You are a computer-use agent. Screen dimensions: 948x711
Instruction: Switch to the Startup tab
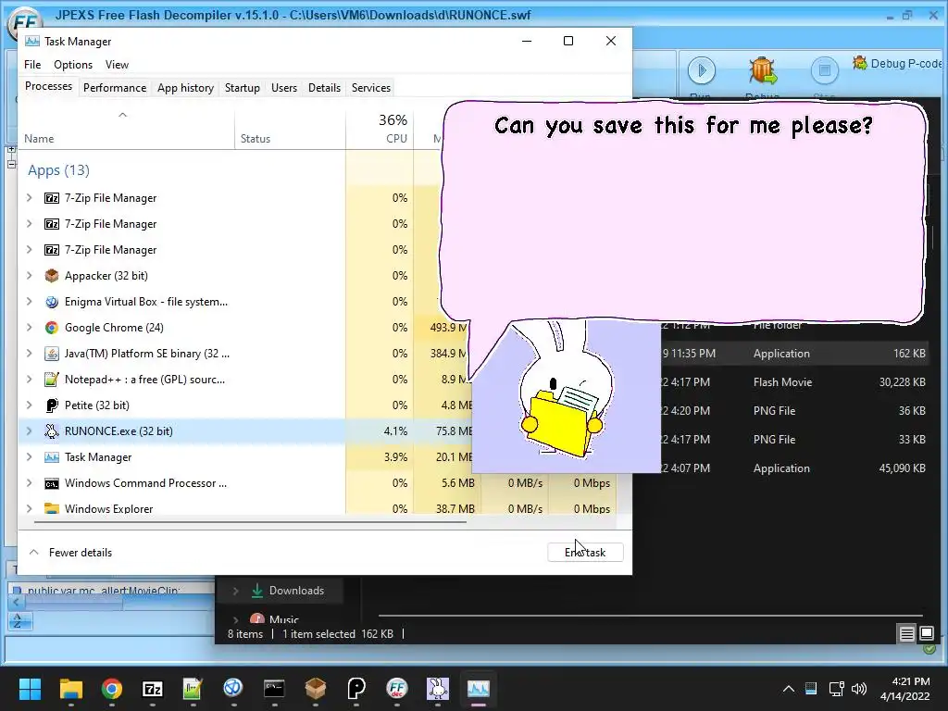pyautogui.click(x=243, y=88)
